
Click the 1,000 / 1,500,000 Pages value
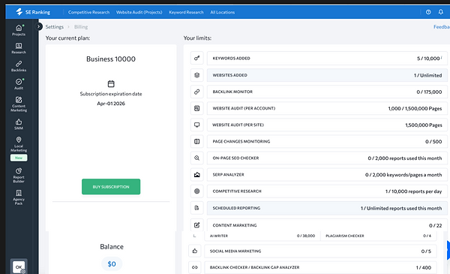415,109
